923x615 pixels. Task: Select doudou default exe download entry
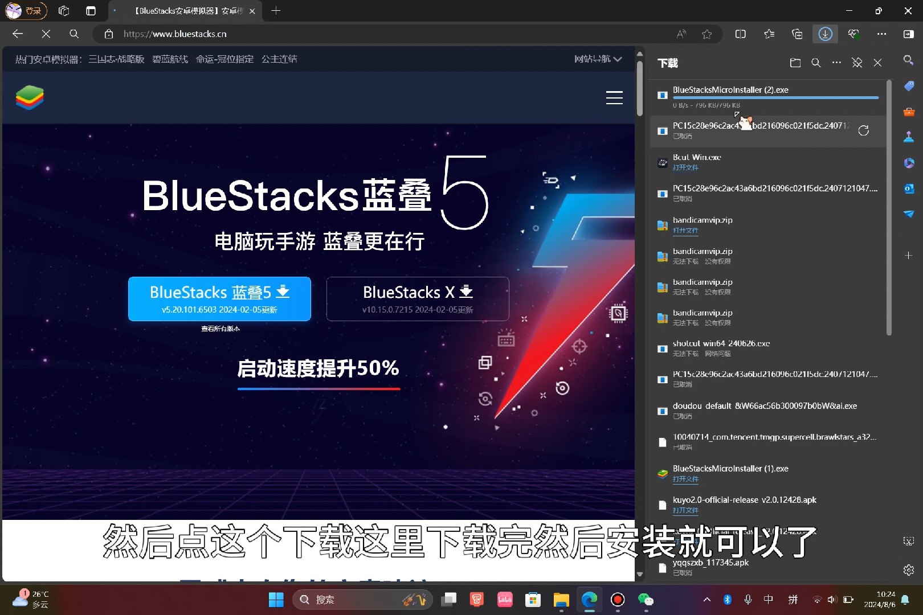click(768, 411)
